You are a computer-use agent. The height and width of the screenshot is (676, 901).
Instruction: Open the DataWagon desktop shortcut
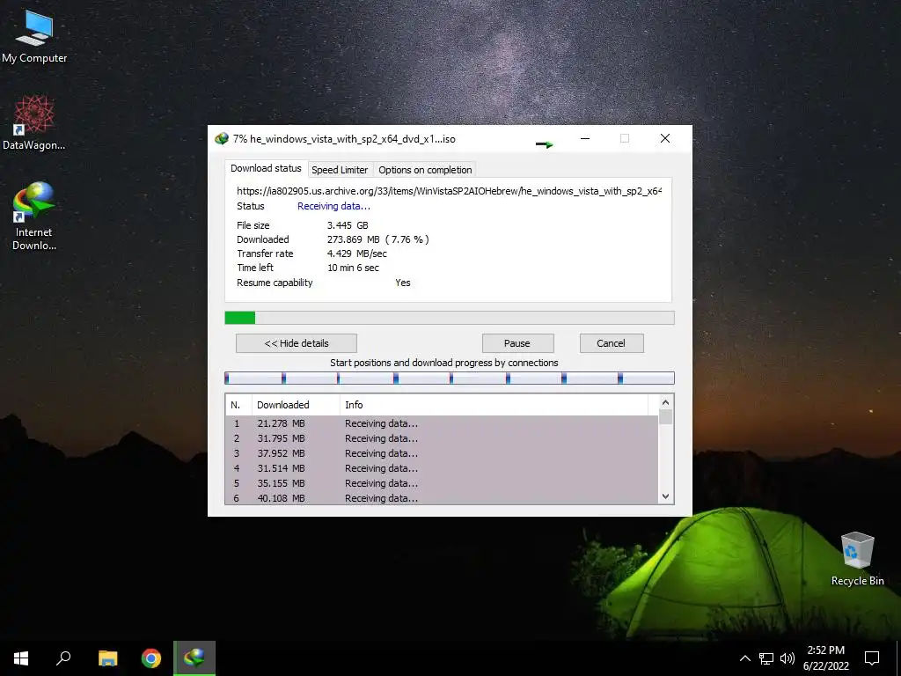34,123
